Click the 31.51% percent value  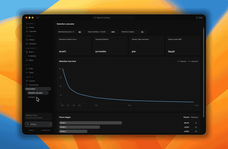coord(187,127)
